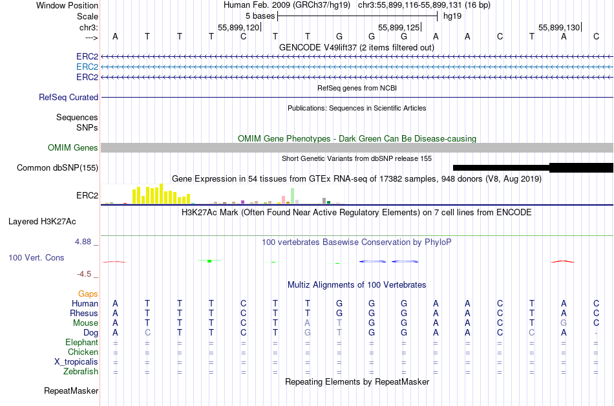Open 'Repeating Elements by RepeatMasker' track title

click(x=357, y=381)
